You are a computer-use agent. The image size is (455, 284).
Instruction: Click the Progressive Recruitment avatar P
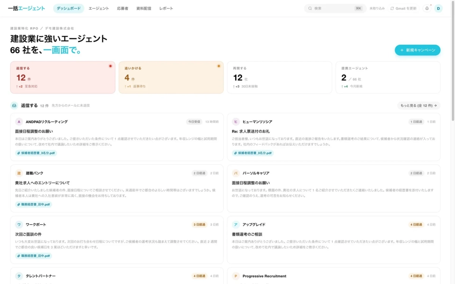236,276
